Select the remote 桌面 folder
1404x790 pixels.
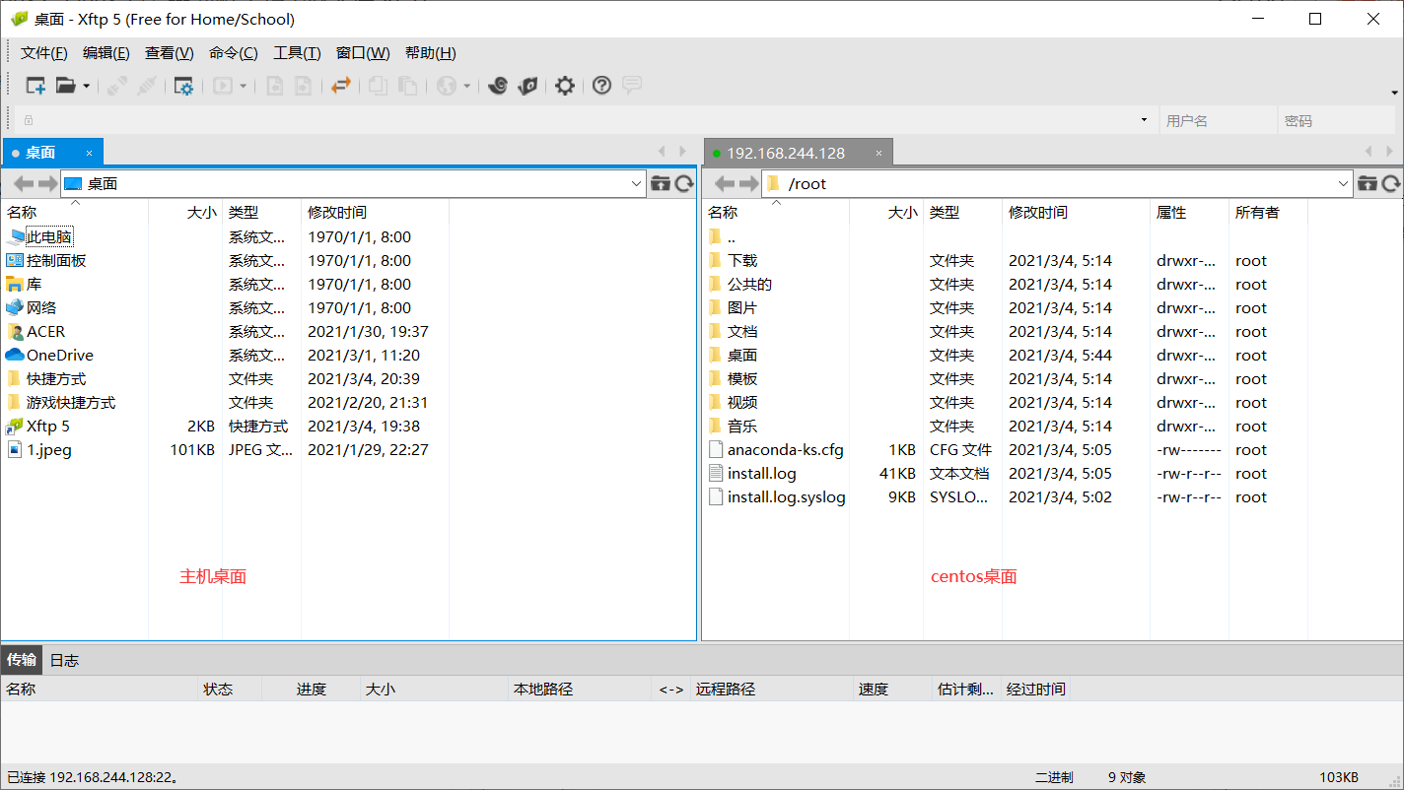pyautogui.click(x=742, y=355)
